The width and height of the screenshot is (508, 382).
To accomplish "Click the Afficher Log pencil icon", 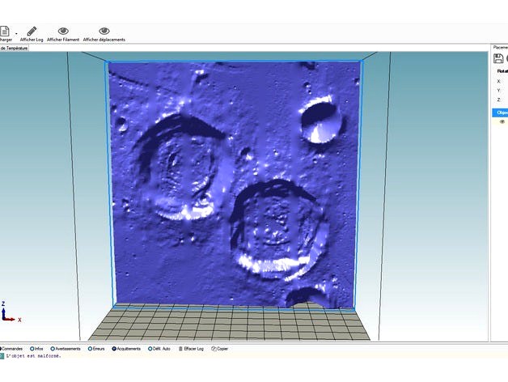I will (x=32, y=31).
